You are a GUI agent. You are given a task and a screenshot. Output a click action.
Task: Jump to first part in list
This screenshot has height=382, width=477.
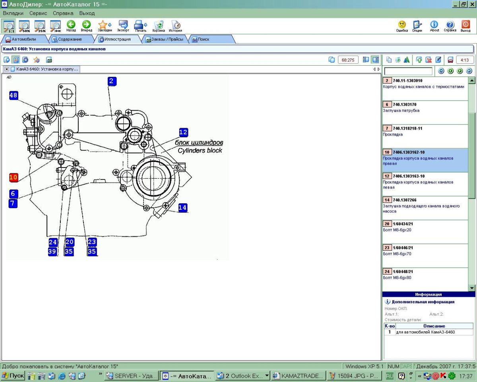click(441, 71)
